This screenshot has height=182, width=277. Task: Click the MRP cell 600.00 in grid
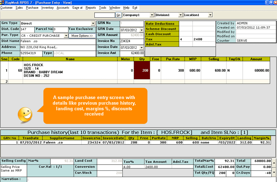click(193, 70)
